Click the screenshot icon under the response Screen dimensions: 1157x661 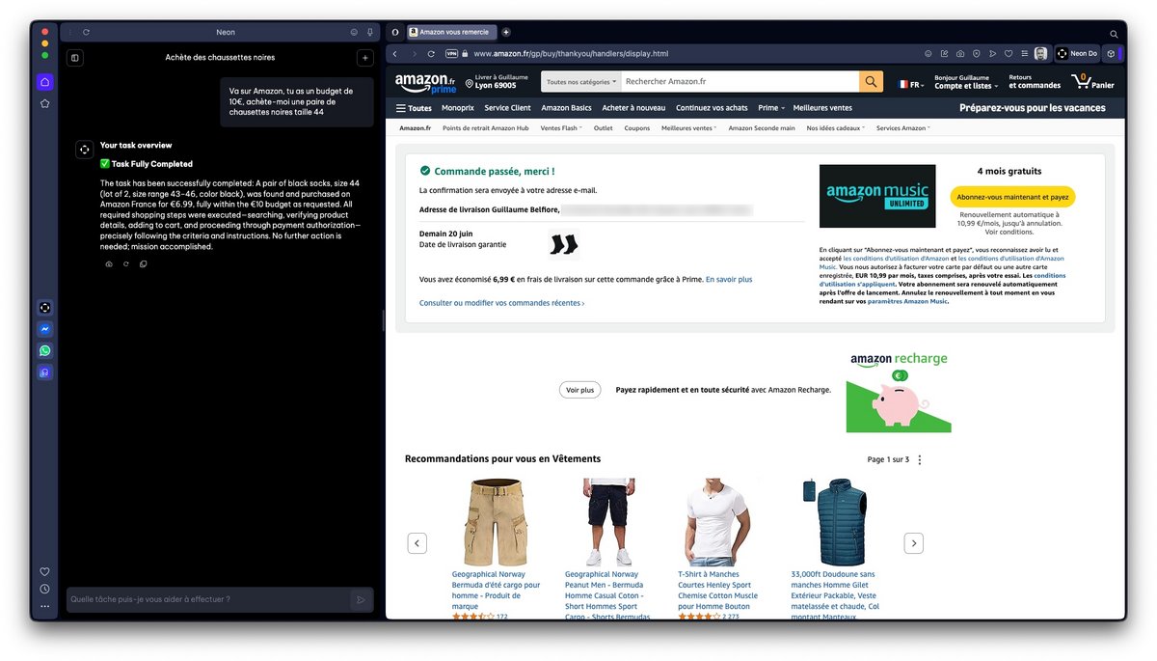coord(109,263)
